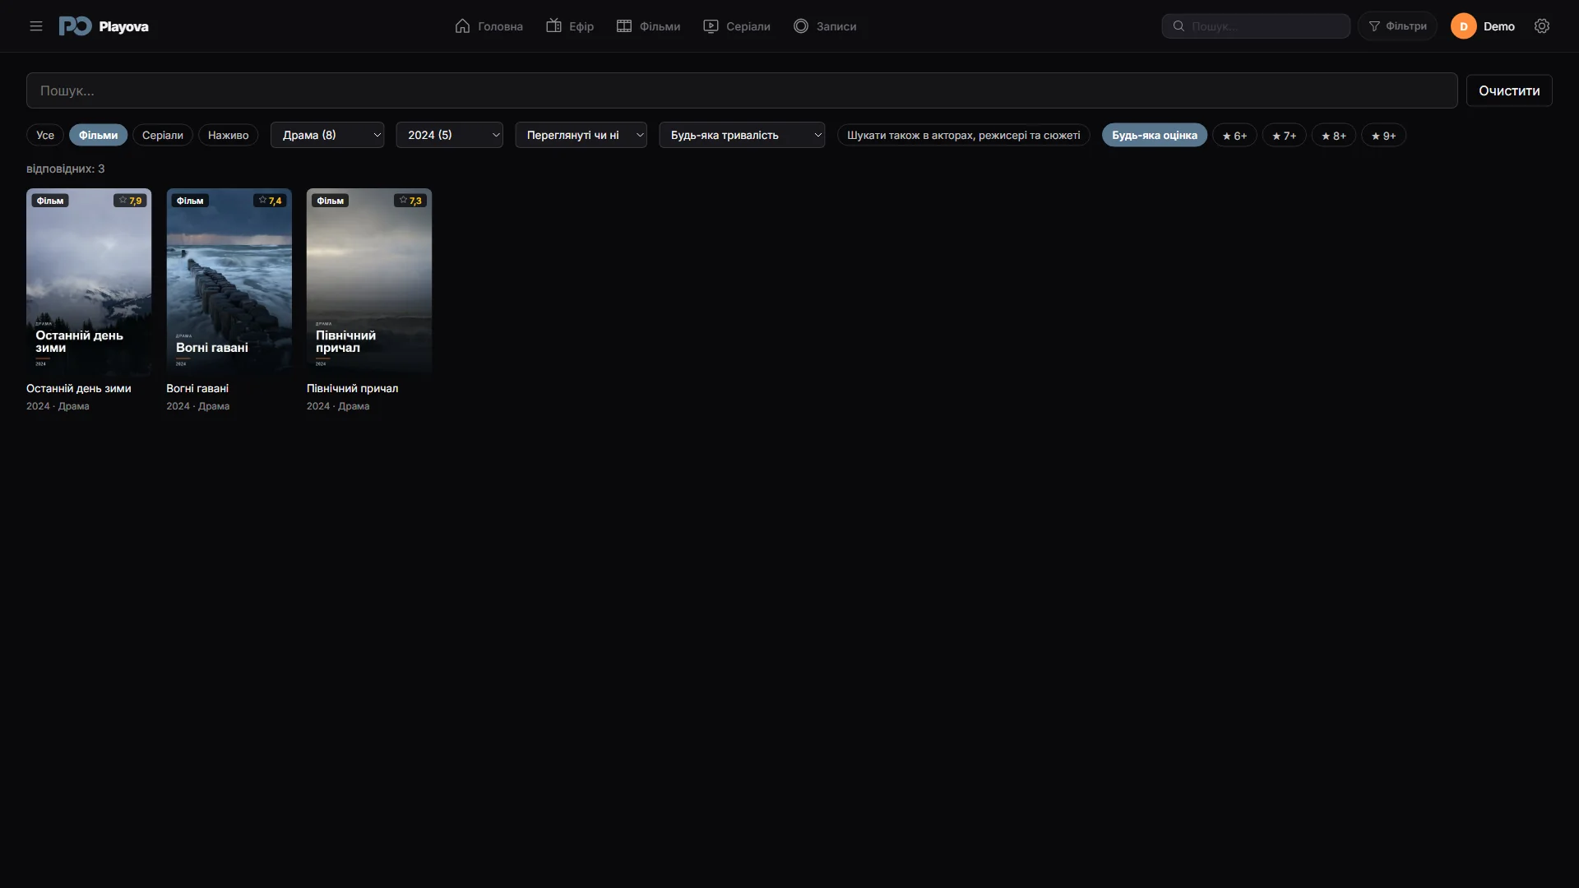This screenshot has width=1579, height=888.
Task: Filter by rating 9+
Action: tap(1383, 135)
